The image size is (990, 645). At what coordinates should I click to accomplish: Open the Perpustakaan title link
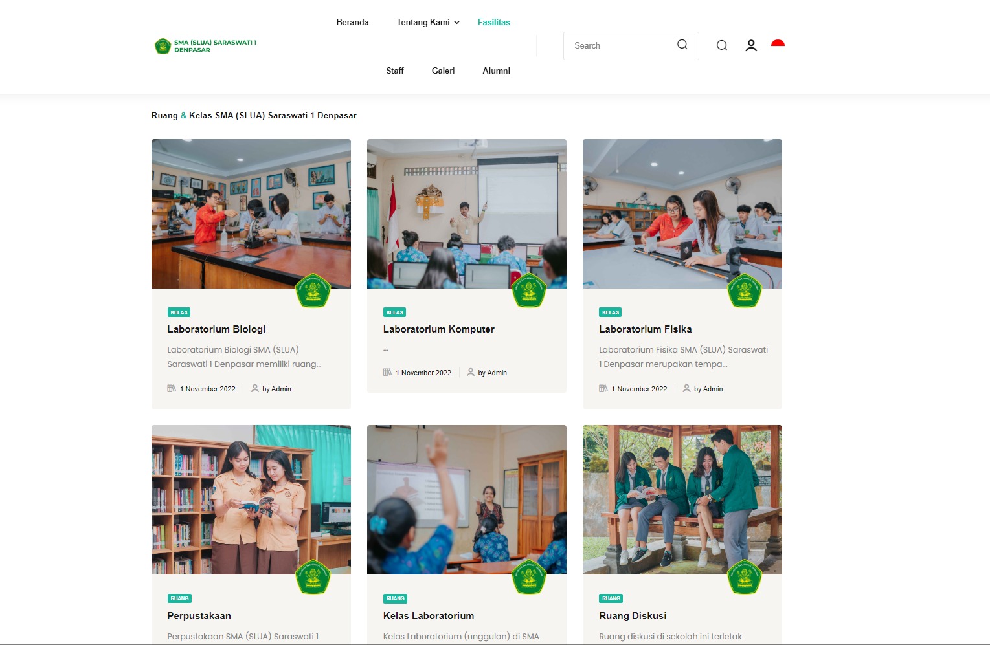click(x=199, y=616)
